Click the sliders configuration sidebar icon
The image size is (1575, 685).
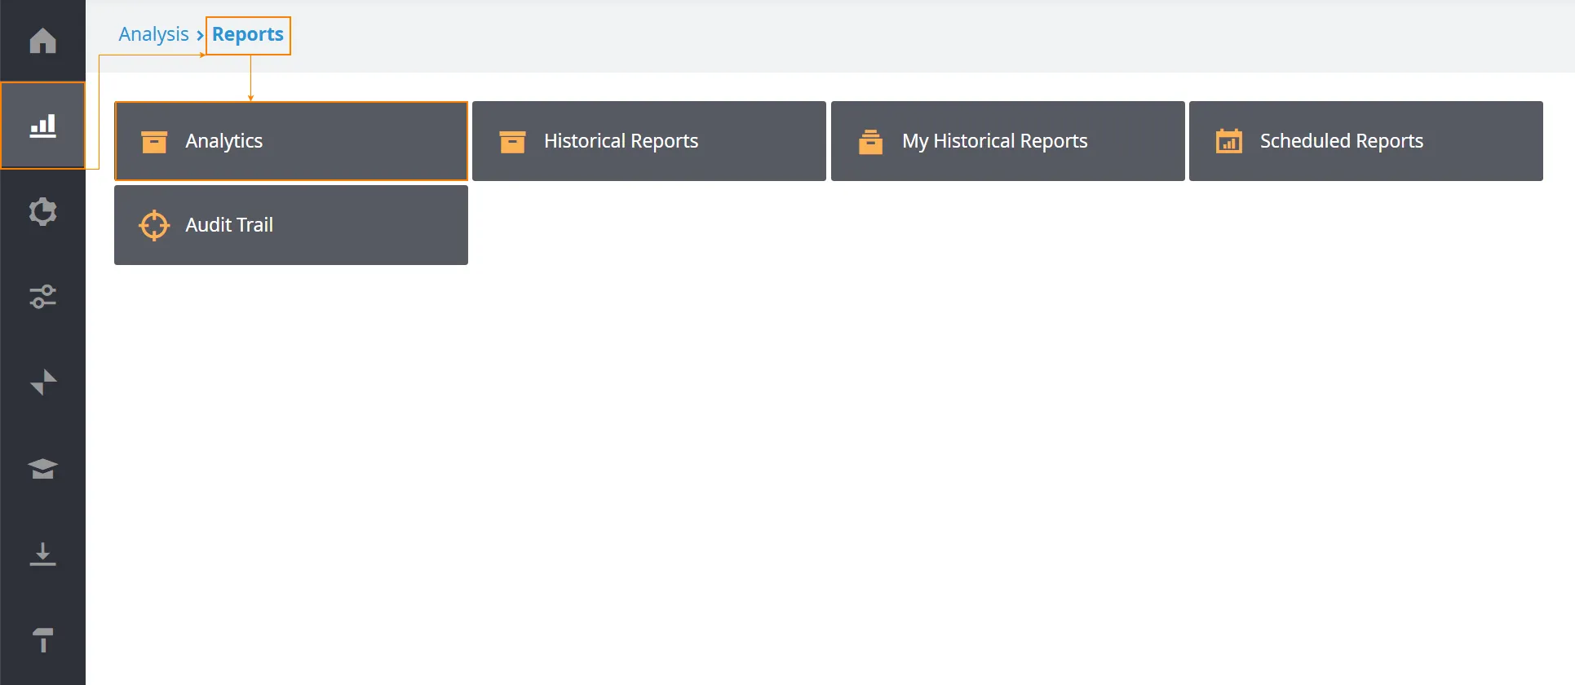click(x=42, y=297)
